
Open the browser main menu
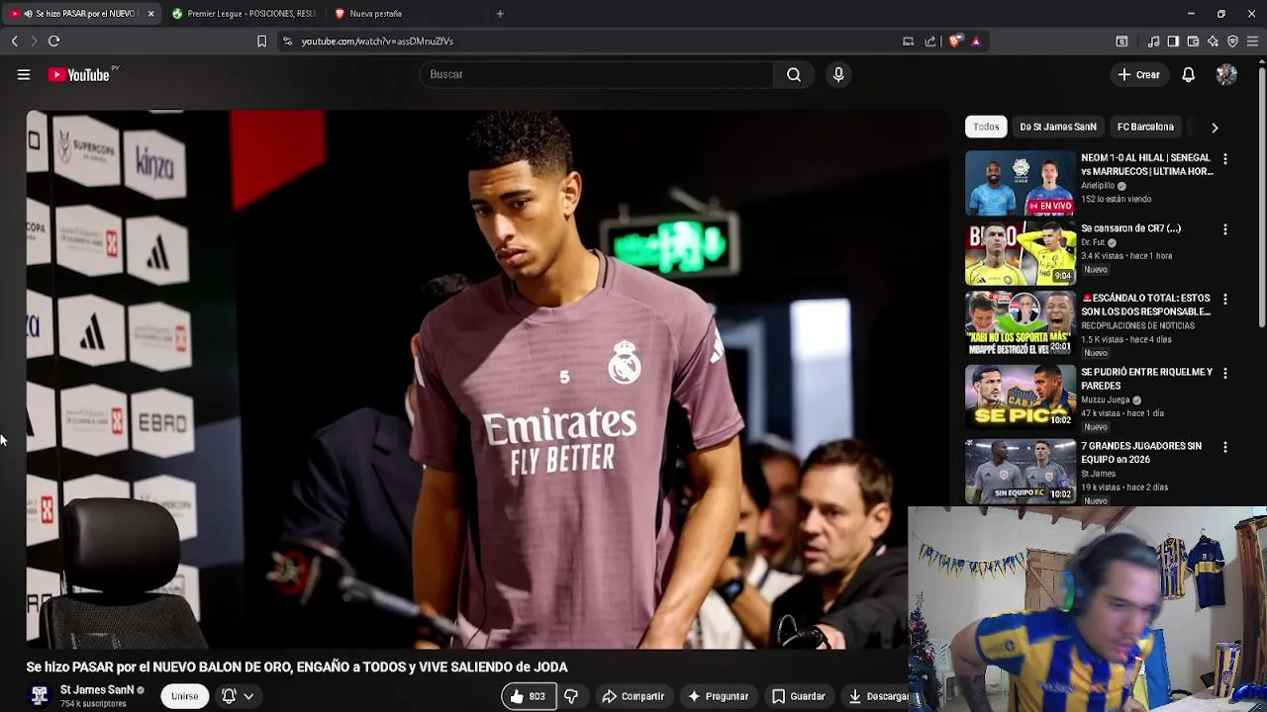[x=1252, y=41]
